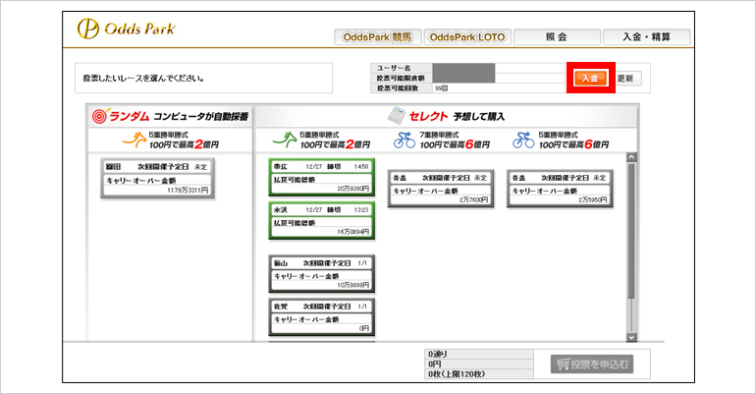Select the 帯広 12/27 race card
This screenshot has height=394, width=756.
coord(322,178)
